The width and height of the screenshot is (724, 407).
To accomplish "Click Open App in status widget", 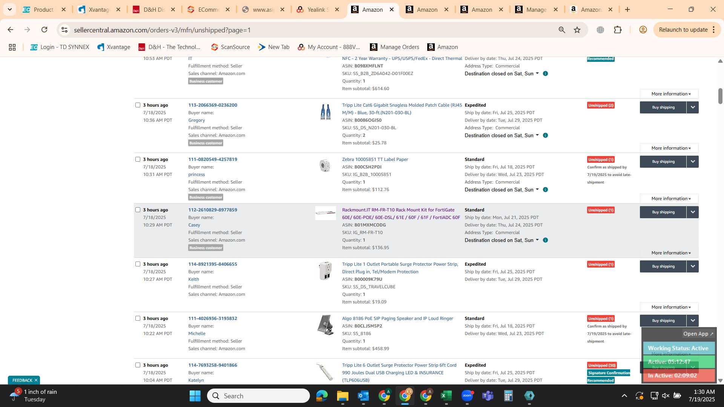I will click(x=698, y=334).
